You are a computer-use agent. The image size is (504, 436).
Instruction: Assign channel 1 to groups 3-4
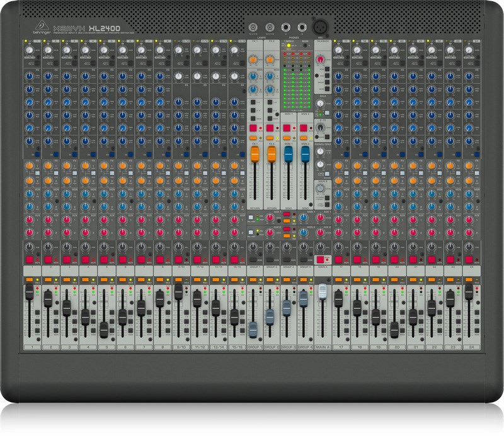(x=37, y=321)
